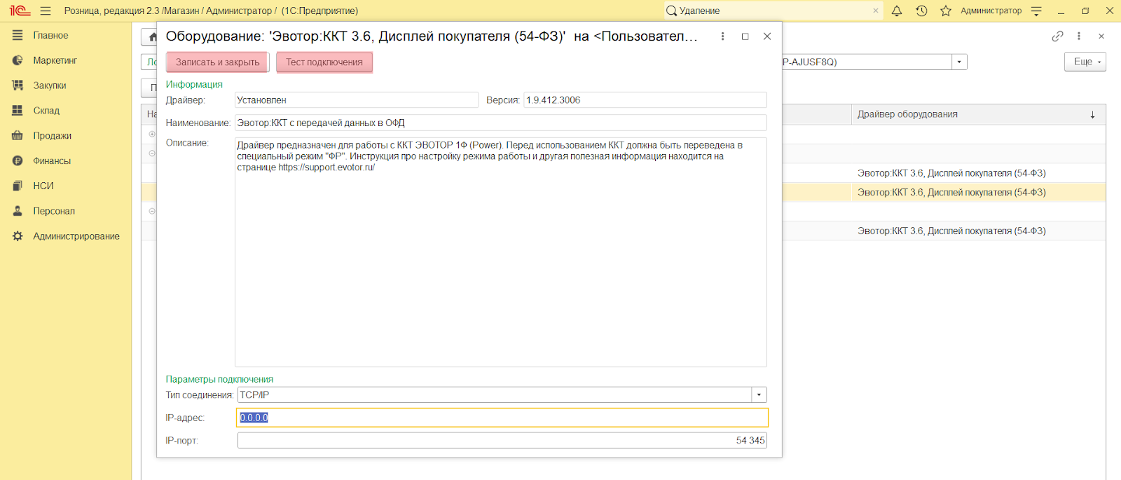
Task: Click the IP-адрес input field
Action: click(x=502, y=418)
